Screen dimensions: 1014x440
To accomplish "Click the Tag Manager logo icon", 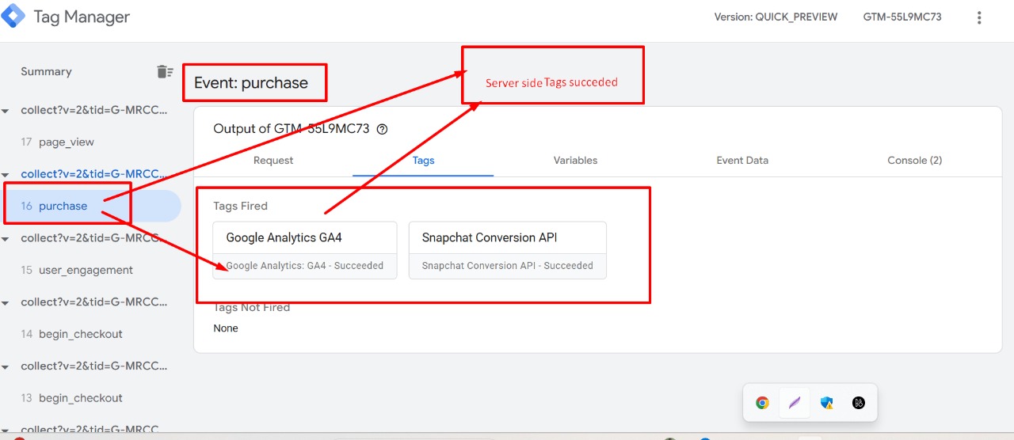I will pyautogui.click(x=13, y=16).
